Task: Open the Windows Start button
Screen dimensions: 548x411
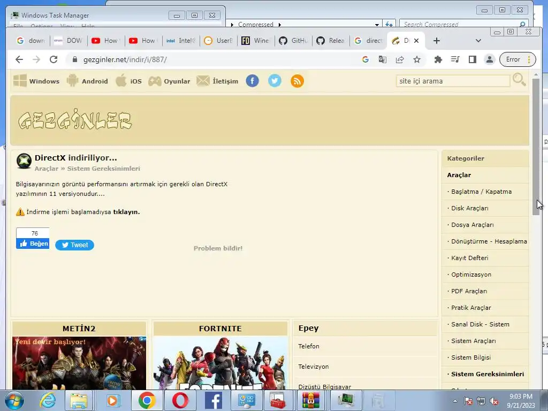Action: pyautogui.click(x=14, y=400)
